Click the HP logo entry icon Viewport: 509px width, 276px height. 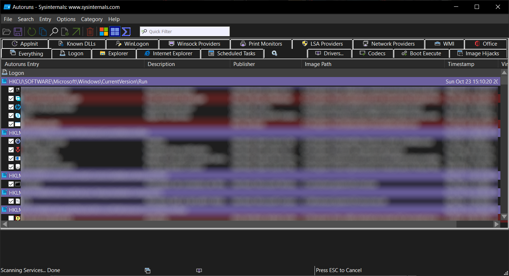[x=18, y=107]
